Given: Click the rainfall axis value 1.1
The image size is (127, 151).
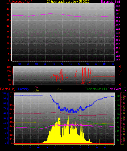Looking at the screenshot, I should coord(11,97).
